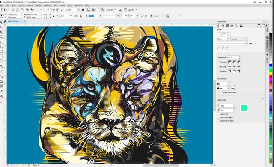Enable the Overprint outline checkbox
The width and height of the screenshot is (274, 167).
point(218,121)
